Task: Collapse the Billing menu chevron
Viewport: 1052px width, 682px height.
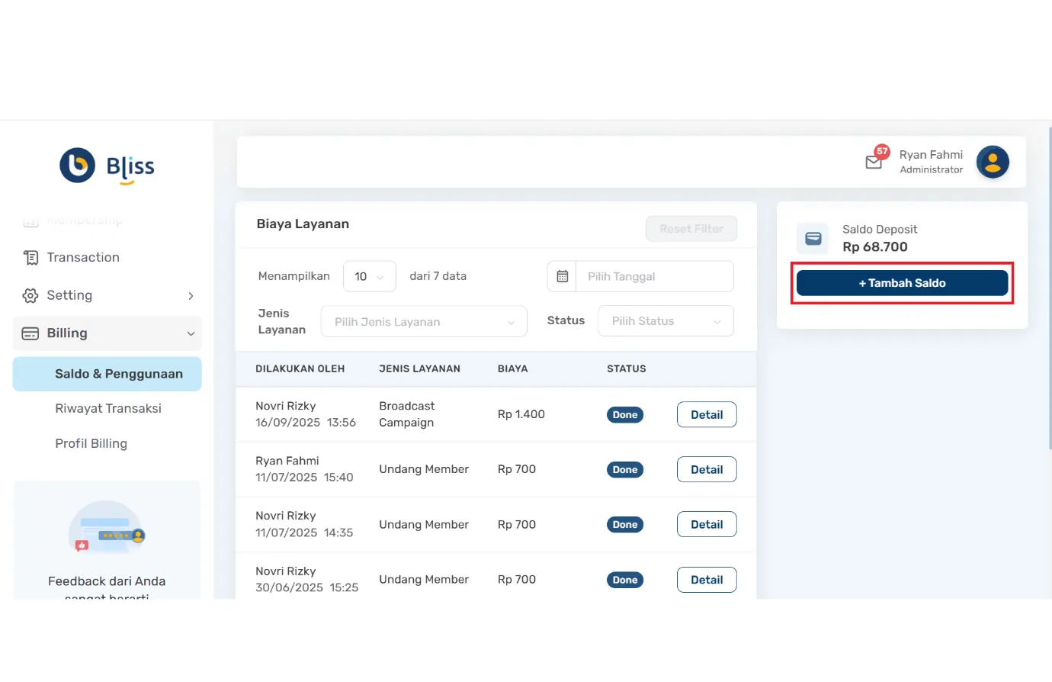Action: tap(191, 333)
